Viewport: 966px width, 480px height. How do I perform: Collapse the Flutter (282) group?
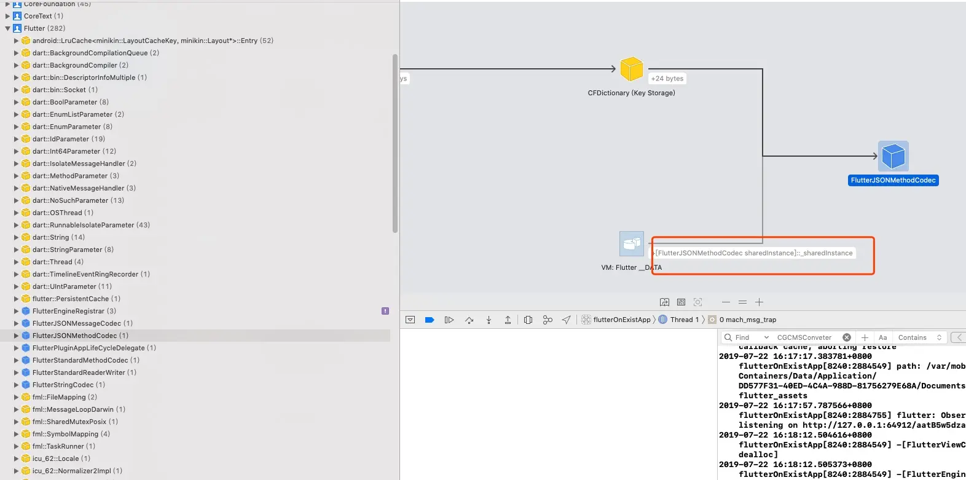point(8,28)
